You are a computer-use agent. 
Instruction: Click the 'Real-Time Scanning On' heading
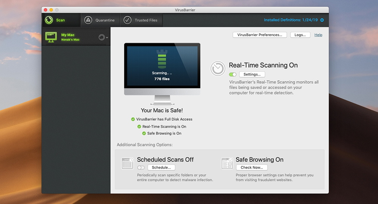pyautogui.click(x=263, y=65)
